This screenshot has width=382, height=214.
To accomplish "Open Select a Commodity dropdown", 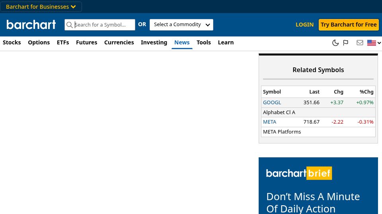I will [x=181, y=25].
